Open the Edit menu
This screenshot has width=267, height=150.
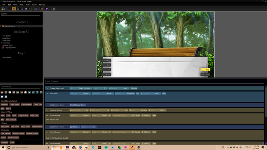click(x=9, y=5)
